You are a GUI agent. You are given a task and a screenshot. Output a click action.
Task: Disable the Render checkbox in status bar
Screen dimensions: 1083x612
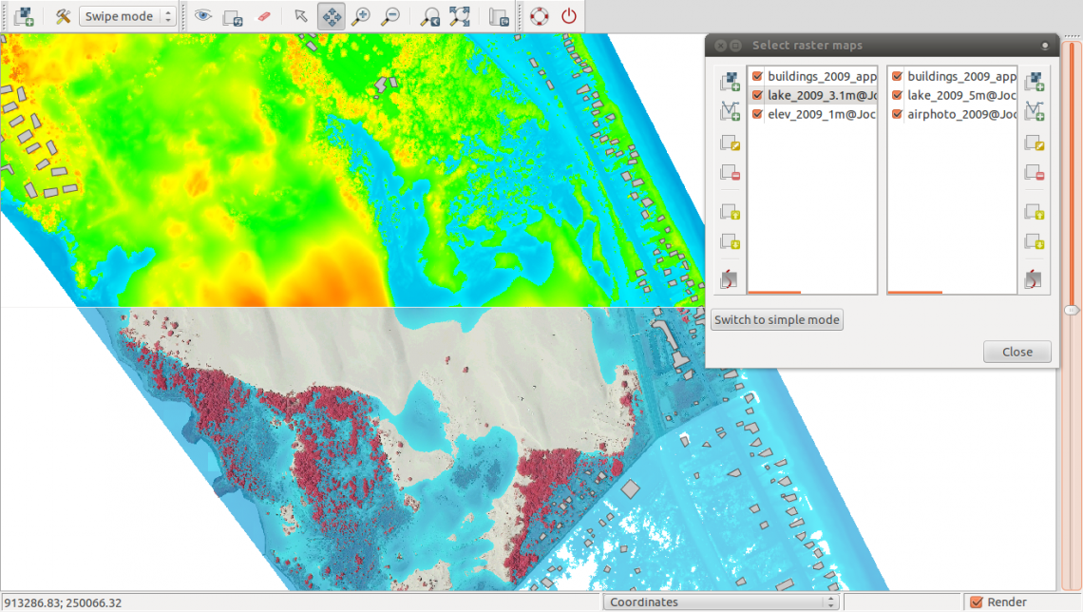tap(976, 602)
